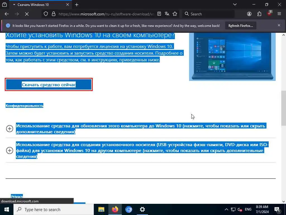The image size is (286, 215).
Task: Click the microsoft.com URL address field
Action: [106, 14]
